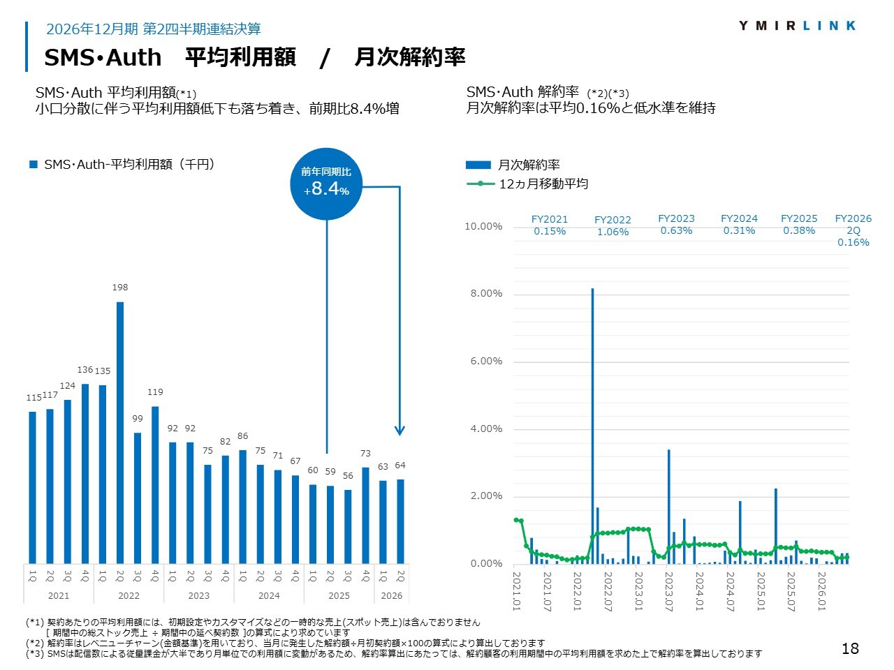The width and height of the screenshot is (894, 670).
Task: Select the bar value 59
Action: 330,472
